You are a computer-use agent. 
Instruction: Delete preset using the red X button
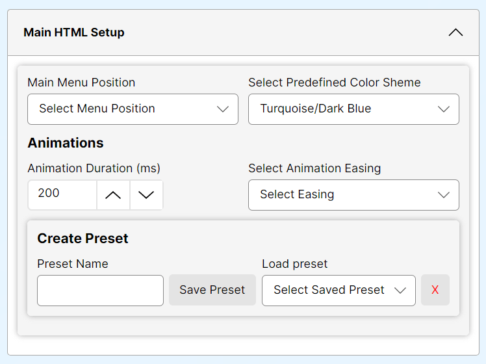[435, 290]
